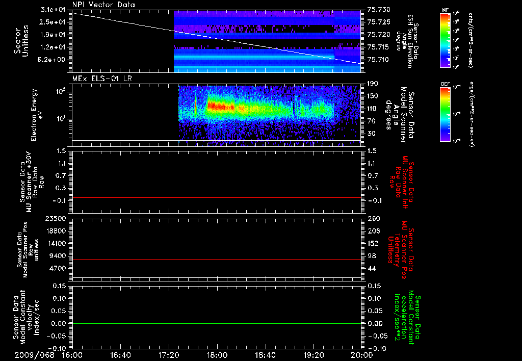Click the 16:40 time axis label
The width and height of the screenshot is (522, 361).
pos(120,355)
